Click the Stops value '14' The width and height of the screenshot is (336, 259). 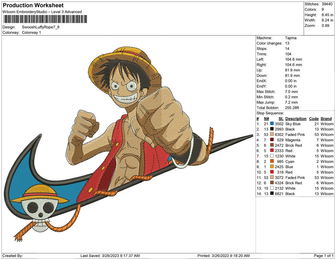coord(287,49)
